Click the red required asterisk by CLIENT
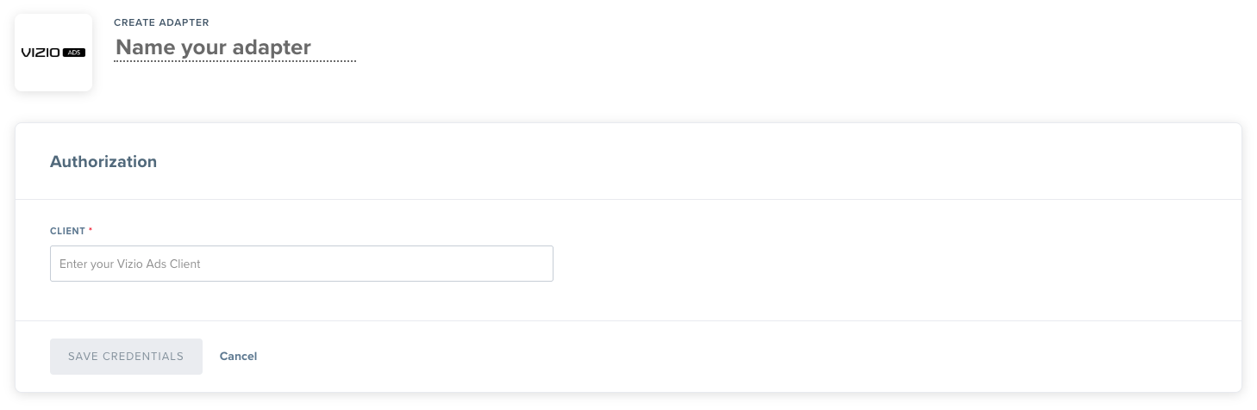The image size is (1257, 410). pos(91,231)
